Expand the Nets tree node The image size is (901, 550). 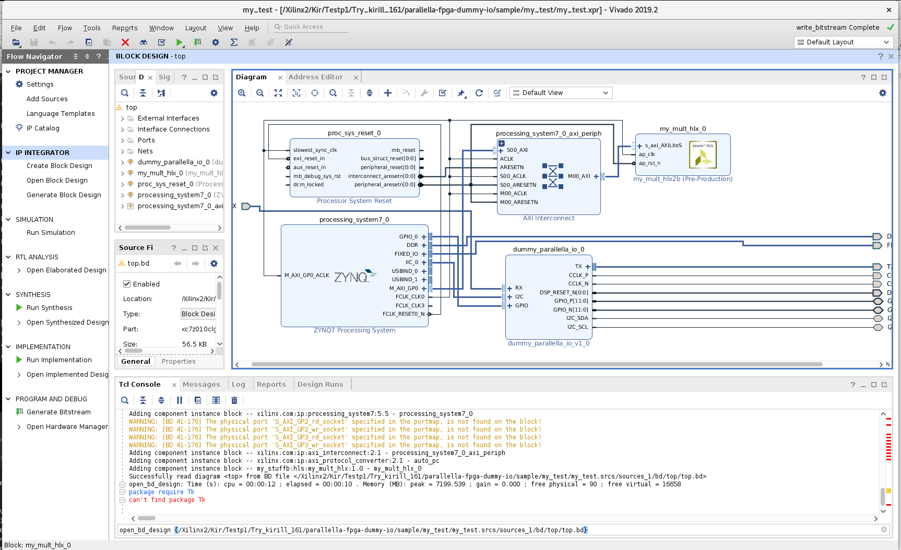click(x=123, y=151)
